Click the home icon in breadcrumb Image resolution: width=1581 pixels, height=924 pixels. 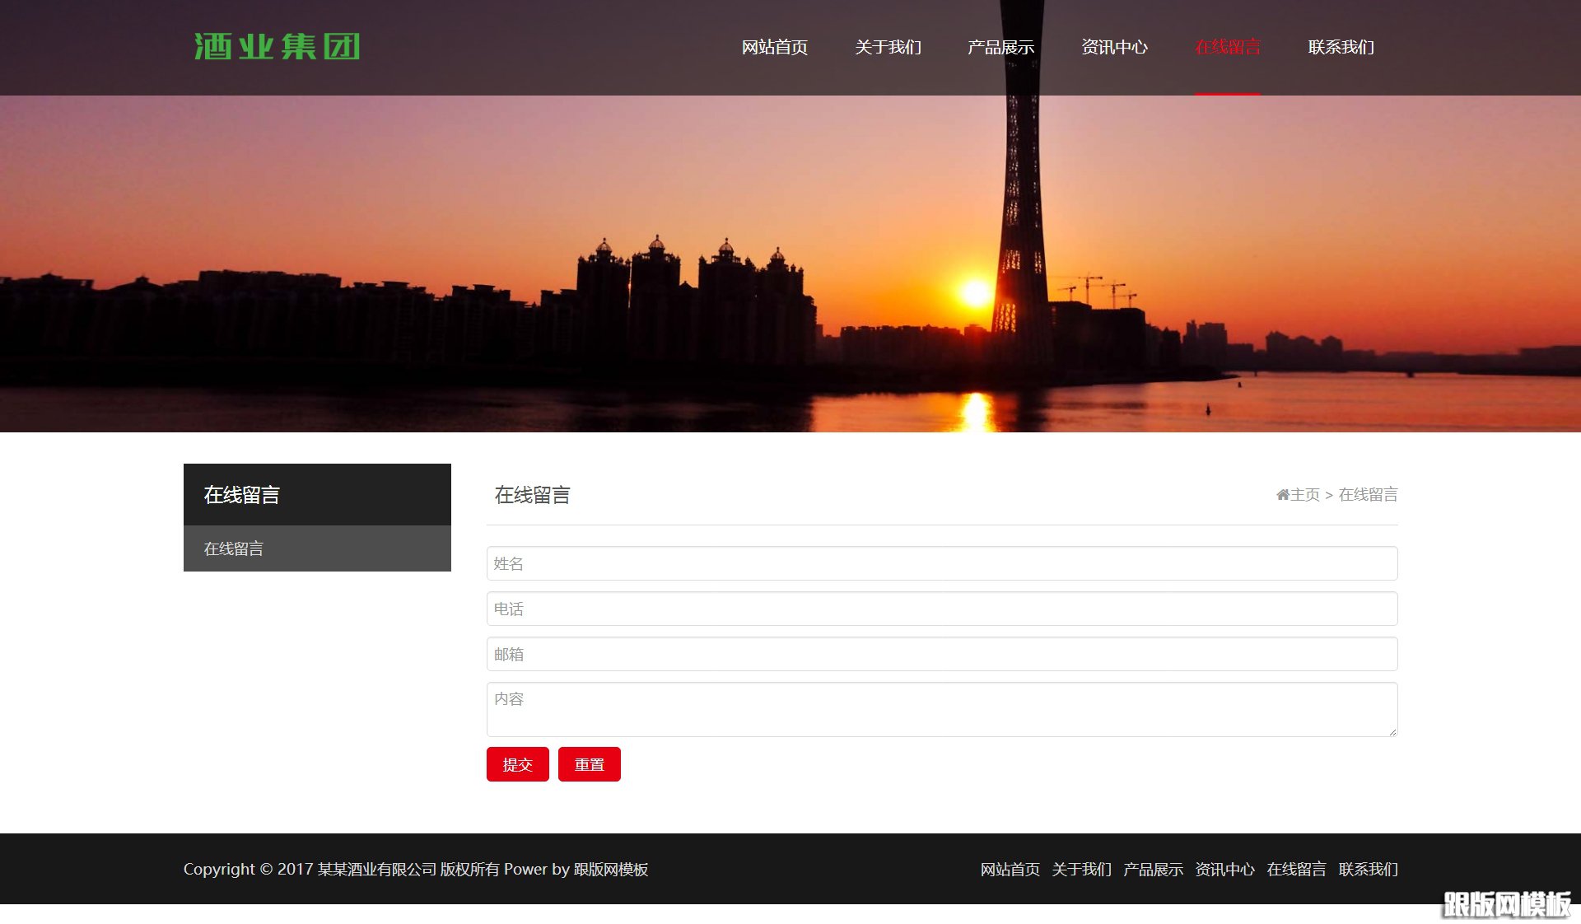(x=1282, y=495)
